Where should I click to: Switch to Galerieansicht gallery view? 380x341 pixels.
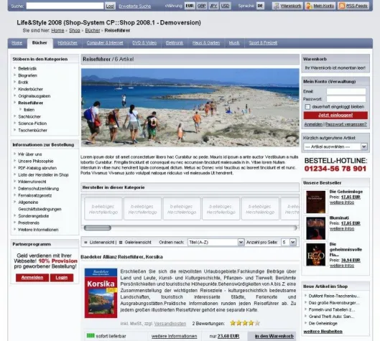coord(135,242)
